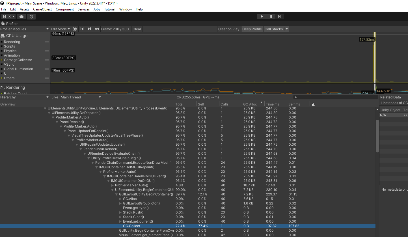The image size is (408, 237).
Task: Open the Unity cloud services icon
Action: tap(21, 16)
